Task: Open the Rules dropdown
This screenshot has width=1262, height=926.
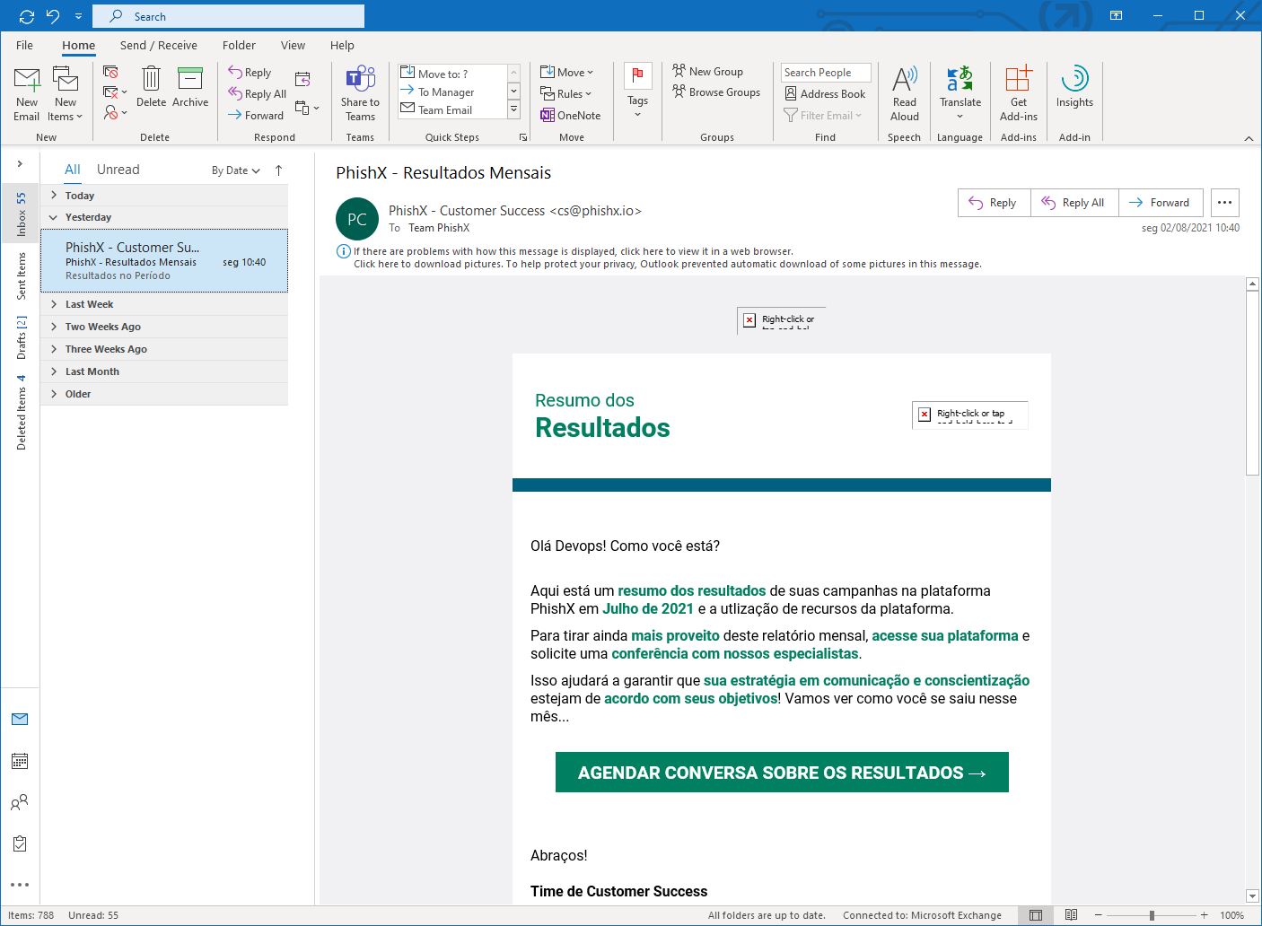Action: pyautogui.click(x=566, y=93)
